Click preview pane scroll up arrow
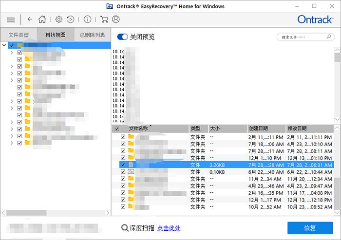 pyautogui.click(x=337, y=50)
